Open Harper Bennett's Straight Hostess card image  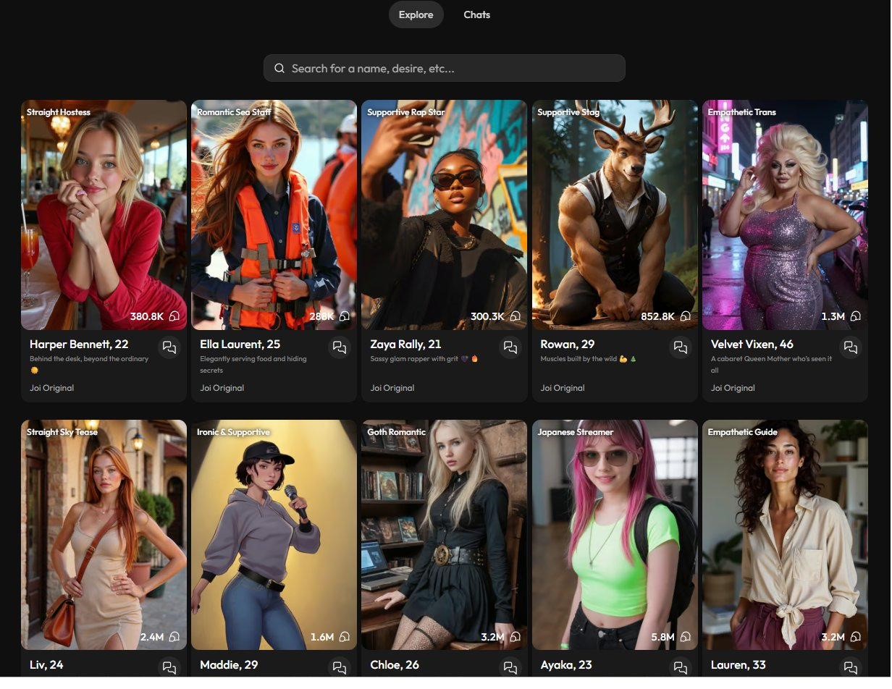[x=104, y=215]
